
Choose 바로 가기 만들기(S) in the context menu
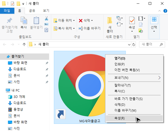pos(134,99)
